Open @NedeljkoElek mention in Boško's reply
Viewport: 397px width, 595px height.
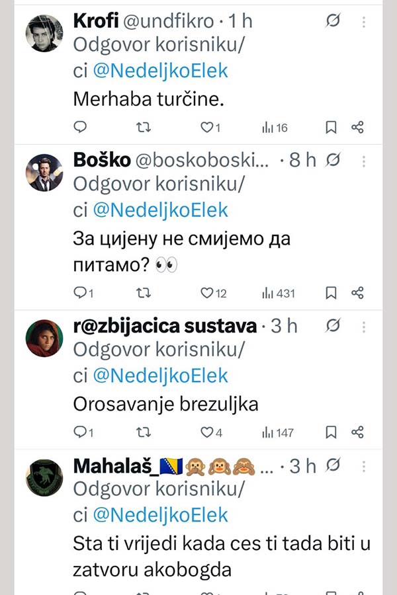coord(159,210)
